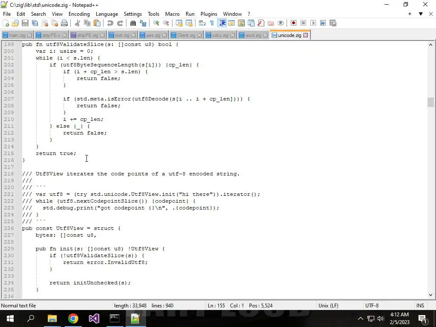This screenshot has height=327, width=436.
Task: Open the Replace dialog toolbar icon
Action: click(x=143, y=23)
